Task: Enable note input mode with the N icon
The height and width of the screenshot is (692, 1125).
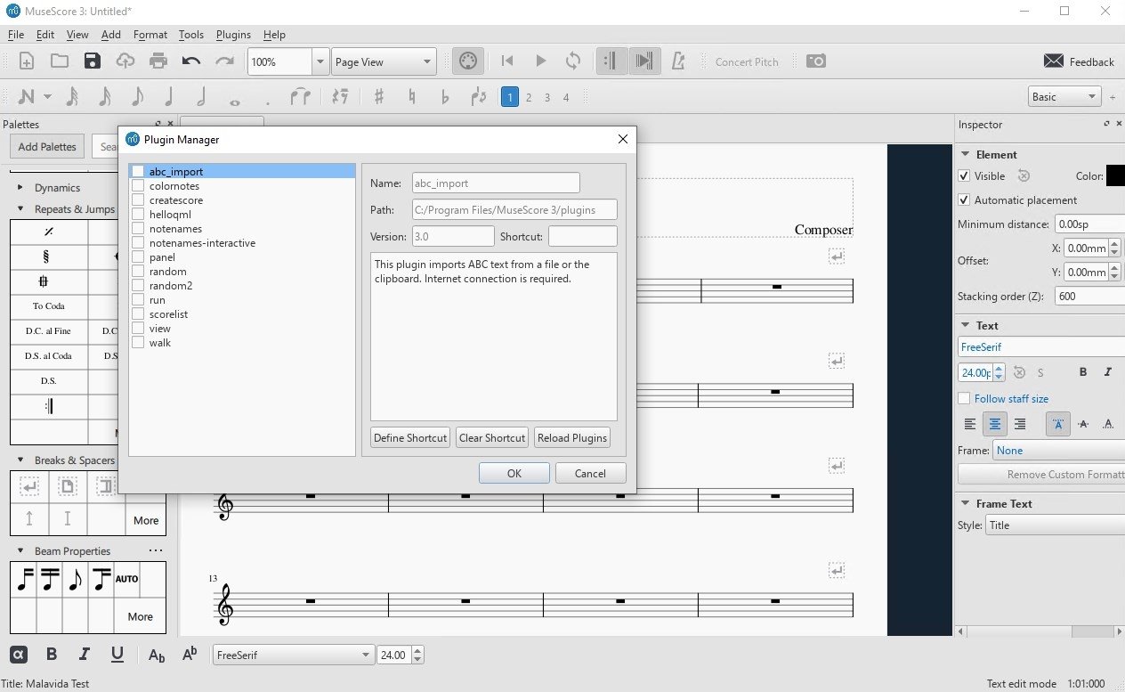Action: [x=27, y=97]
